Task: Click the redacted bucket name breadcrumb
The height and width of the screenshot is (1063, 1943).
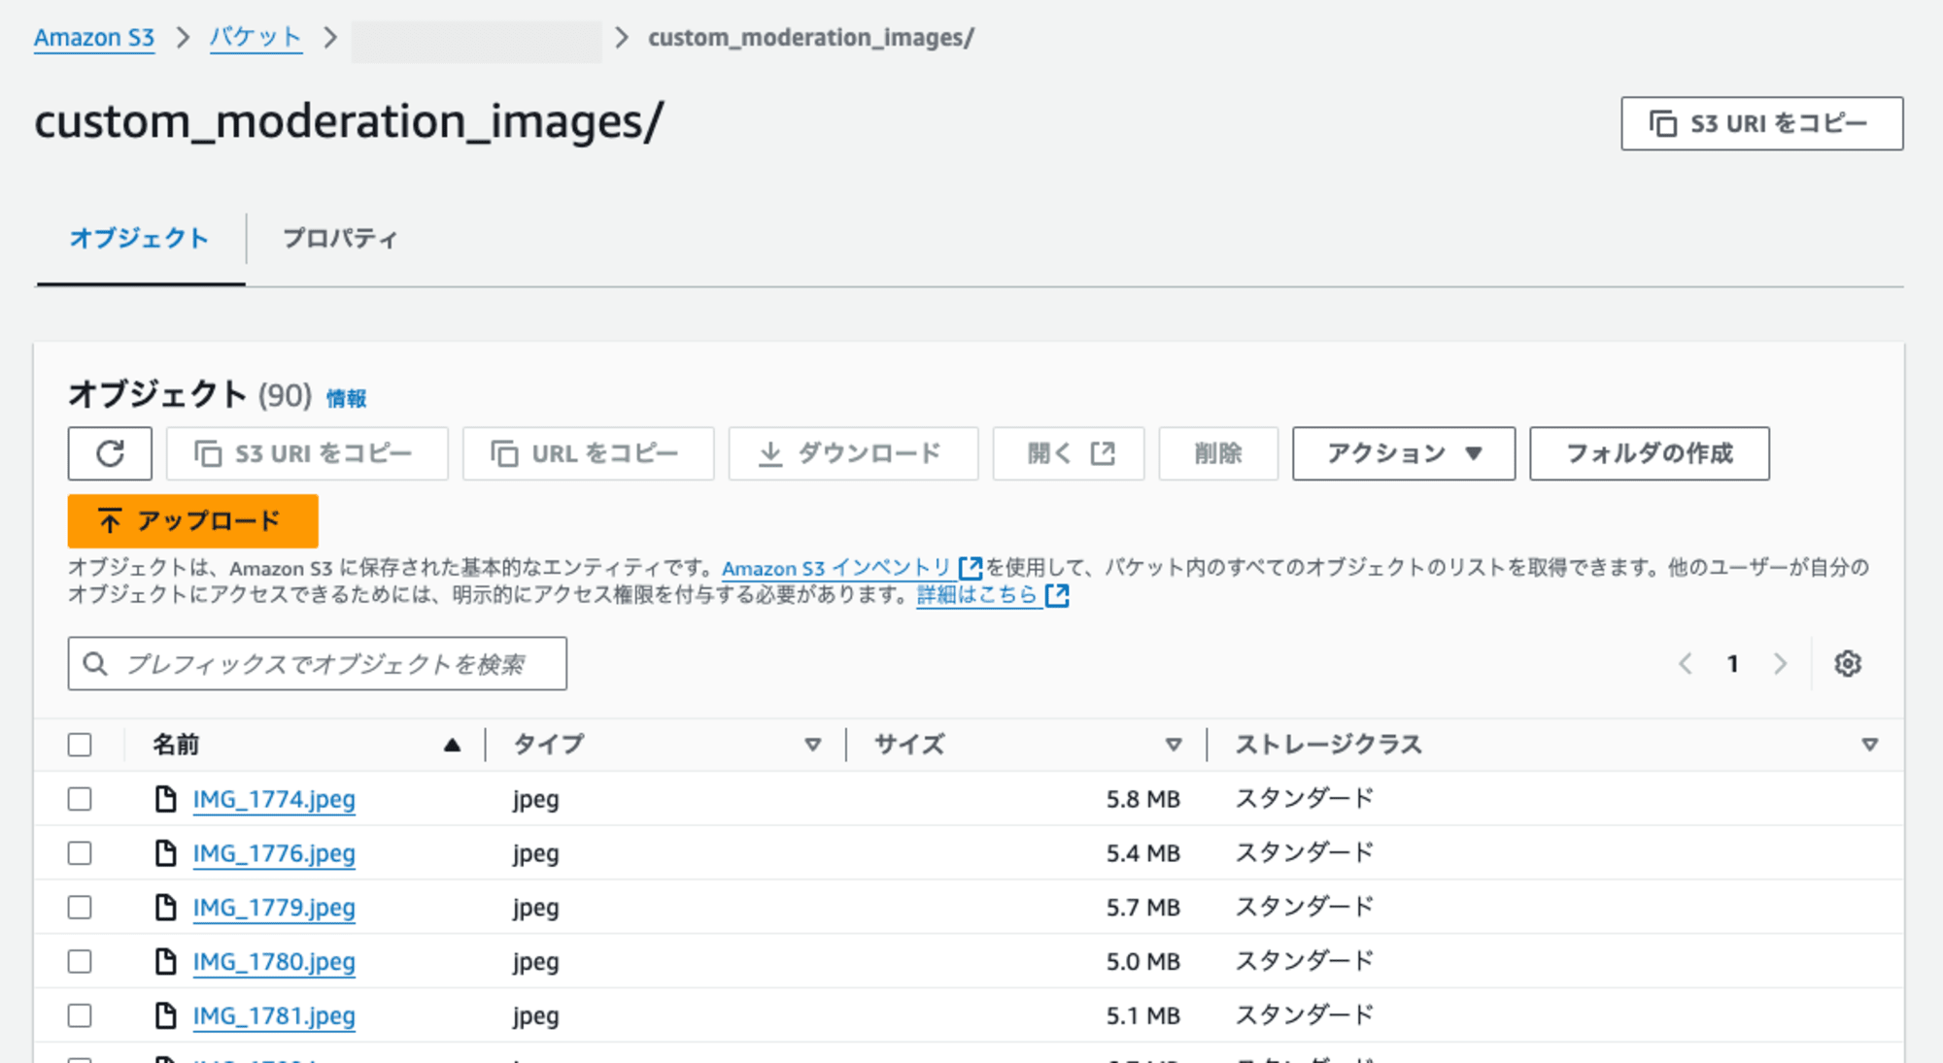Action: point(476,41)
